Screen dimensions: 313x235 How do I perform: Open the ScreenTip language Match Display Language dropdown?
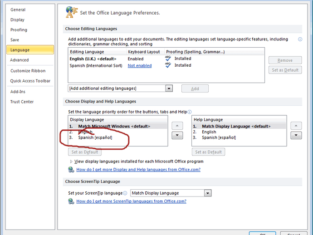point(208,193)
